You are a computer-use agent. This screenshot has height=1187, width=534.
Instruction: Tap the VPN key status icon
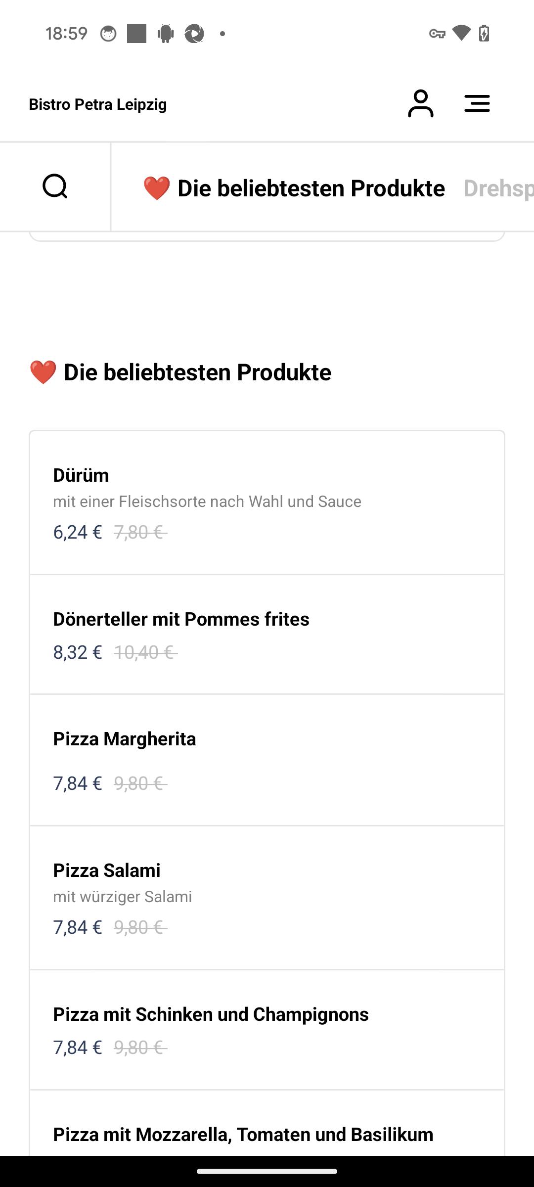tap(437, 34)
